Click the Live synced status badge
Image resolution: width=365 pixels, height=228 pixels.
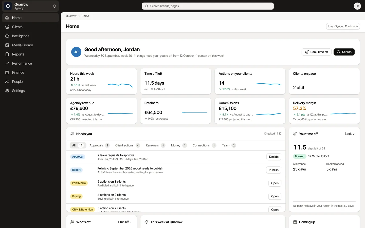343,26
